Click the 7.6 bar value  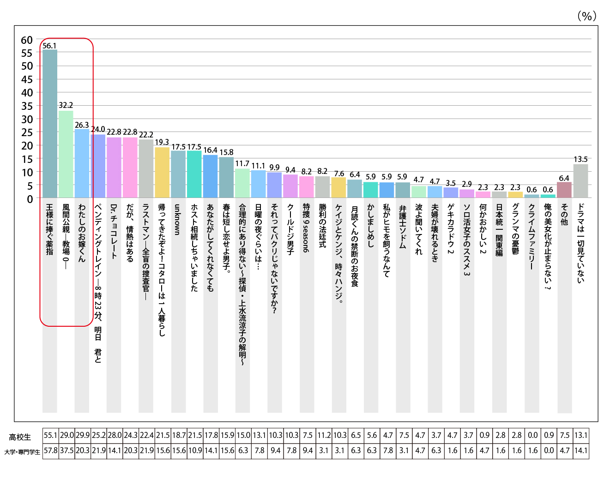pos(339,174)
